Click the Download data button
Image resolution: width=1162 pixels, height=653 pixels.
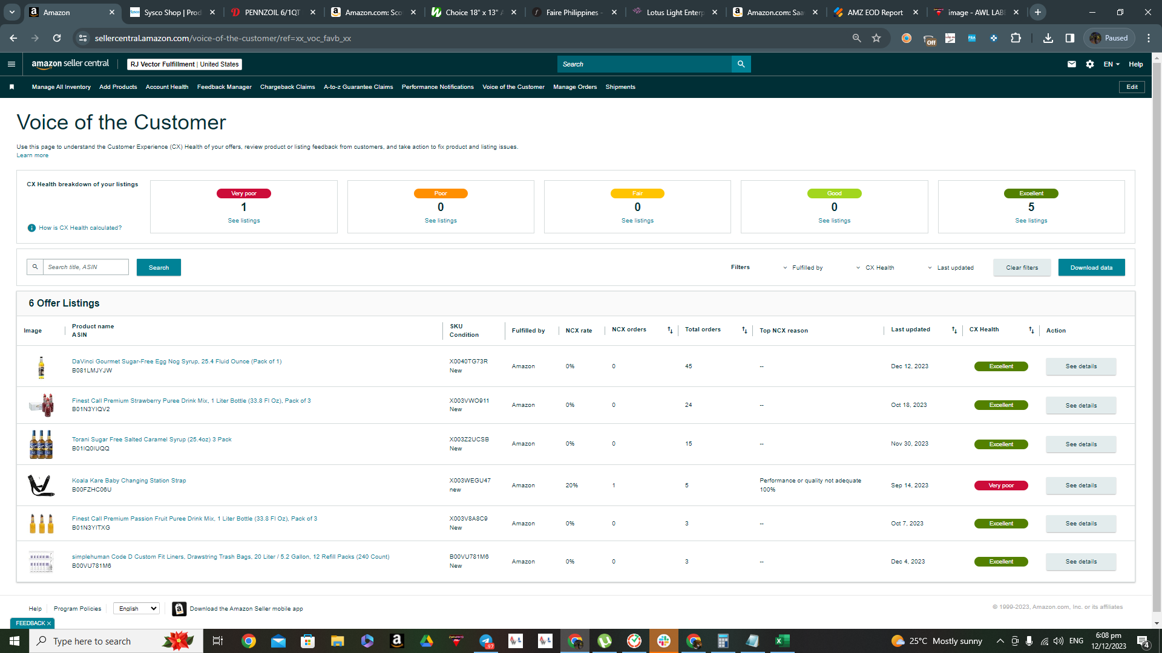click(x=1091, y=267)
